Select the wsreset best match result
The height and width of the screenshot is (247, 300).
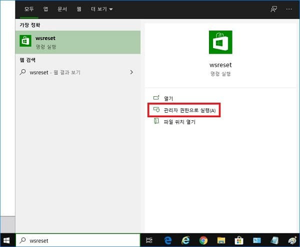78,42
